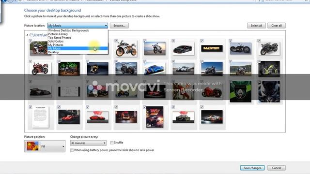310x174 pixels.
Task: Select the dark Batman mask thumbnail
Action: pyautogui.click(x=269, y=91)
